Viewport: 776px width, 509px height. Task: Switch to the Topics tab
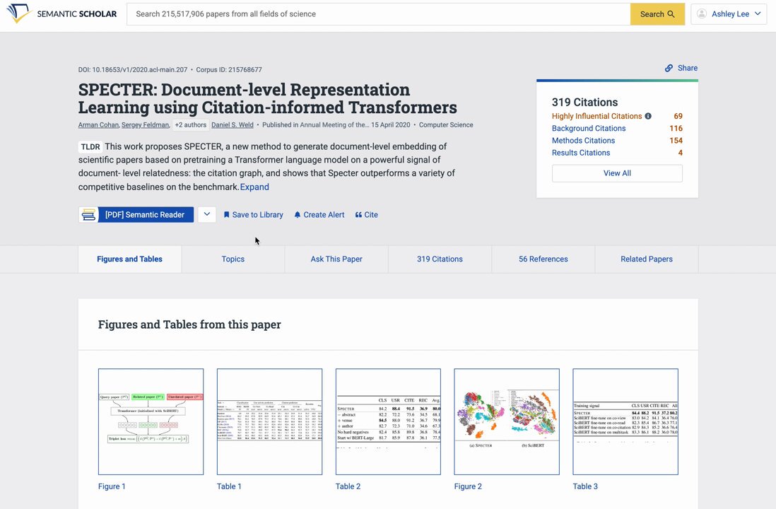233,259
